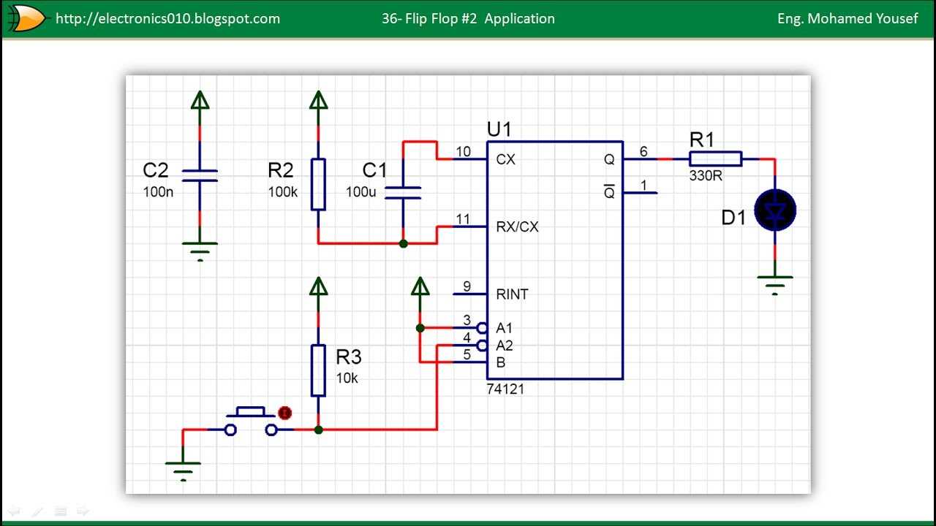
Task: Click the '10k' value under R3
Action: point(347,378)
